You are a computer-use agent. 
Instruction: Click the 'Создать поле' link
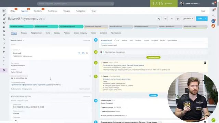point(27,89)
